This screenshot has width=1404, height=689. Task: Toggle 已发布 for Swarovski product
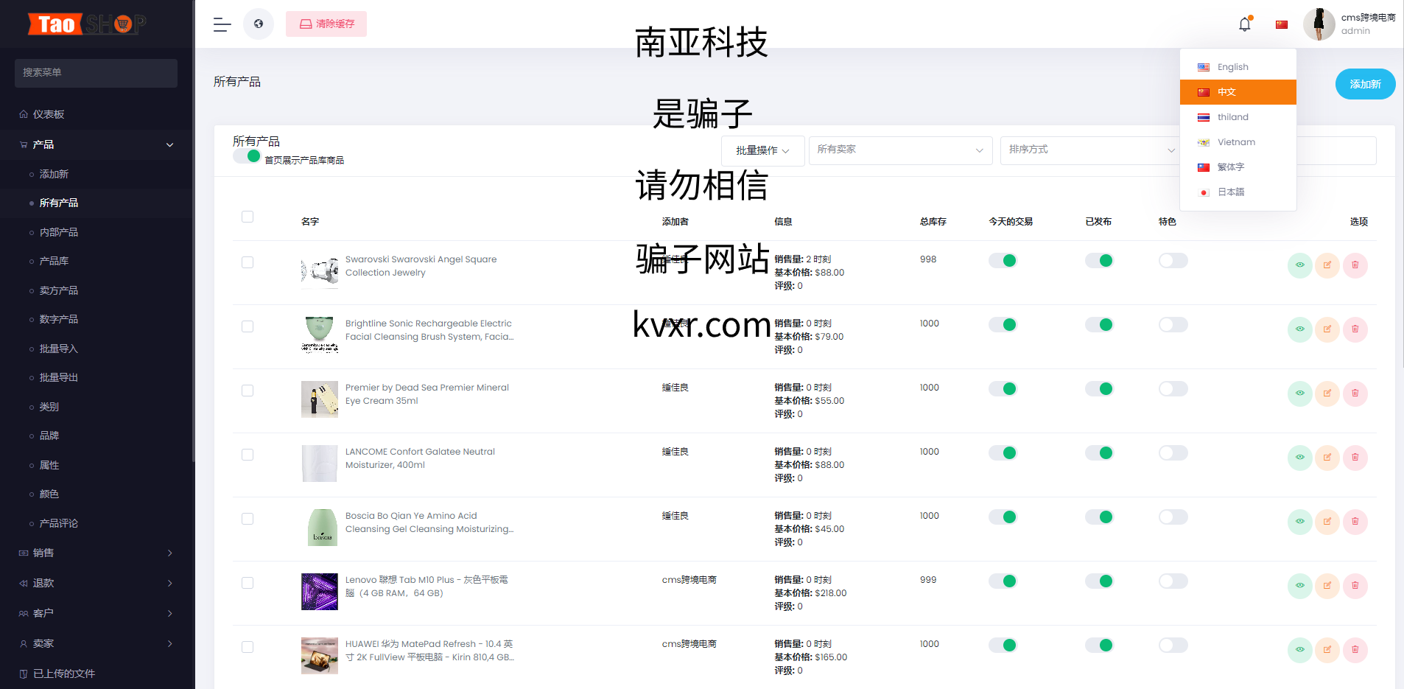pyautogui.click(x=1099, y=260)
